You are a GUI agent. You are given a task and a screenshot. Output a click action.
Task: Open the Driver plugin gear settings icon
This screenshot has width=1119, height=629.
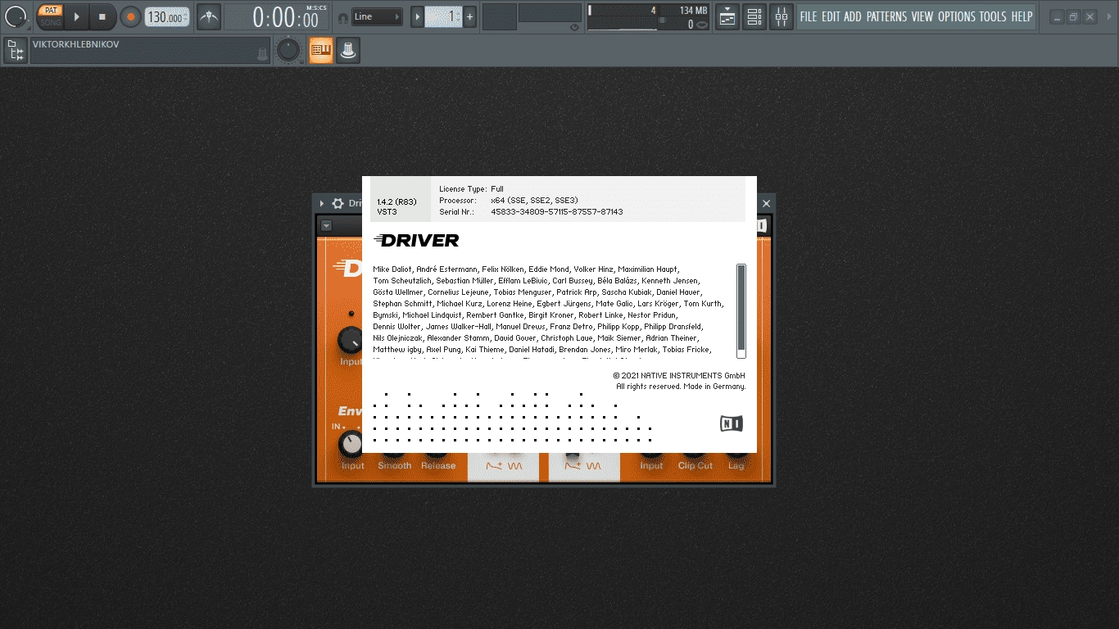(338, 203)
